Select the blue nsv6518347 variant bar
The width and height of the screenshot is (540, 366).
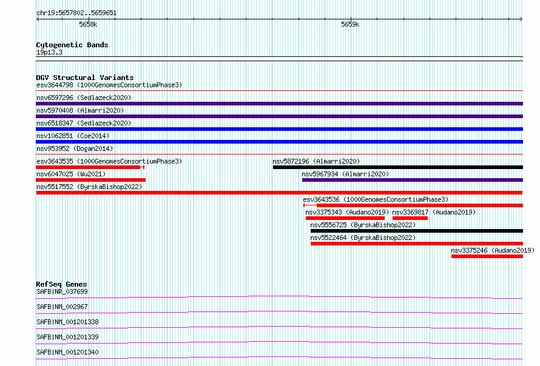(279, 129)
